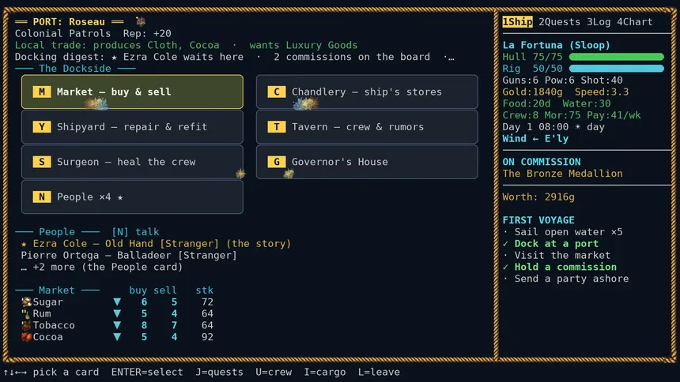Click the 'La Fortuna (Sloop)' ship name
Screen dimensions: 680x382
point(556,45)
